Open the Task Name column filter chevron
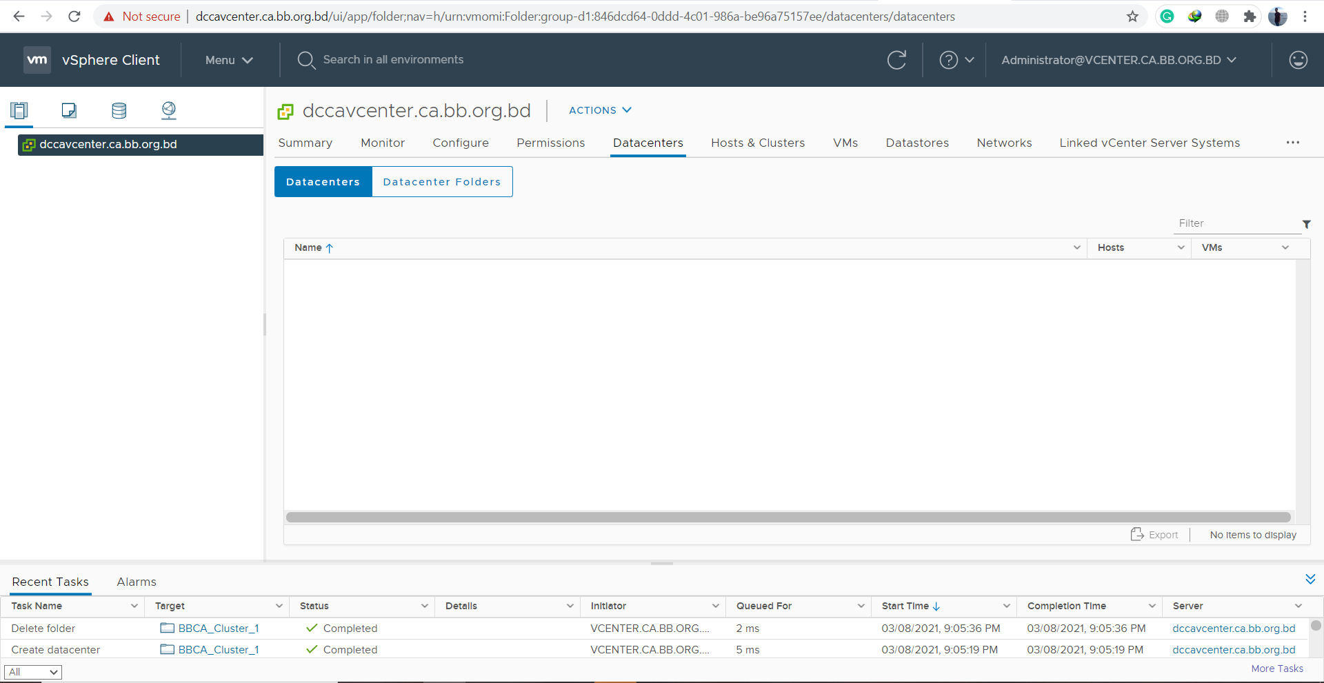 tap(134, 606)
